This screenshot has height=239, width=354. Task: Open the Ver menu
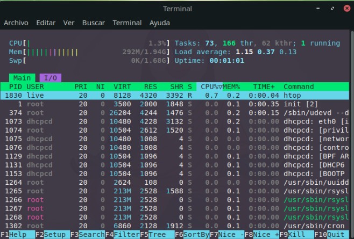[69, 23]
